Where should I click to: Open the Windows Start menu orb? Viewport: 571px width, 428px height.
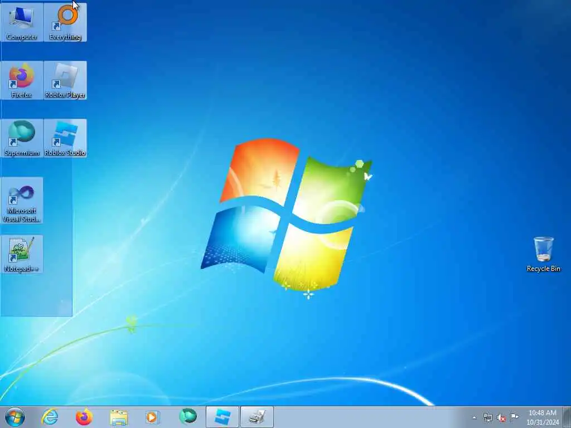click(15, 417)
